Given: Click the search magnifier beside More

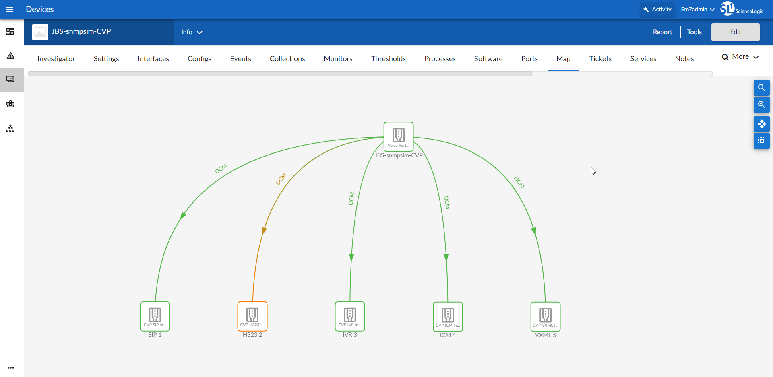Looking at the screenshot, I should 725,57.
